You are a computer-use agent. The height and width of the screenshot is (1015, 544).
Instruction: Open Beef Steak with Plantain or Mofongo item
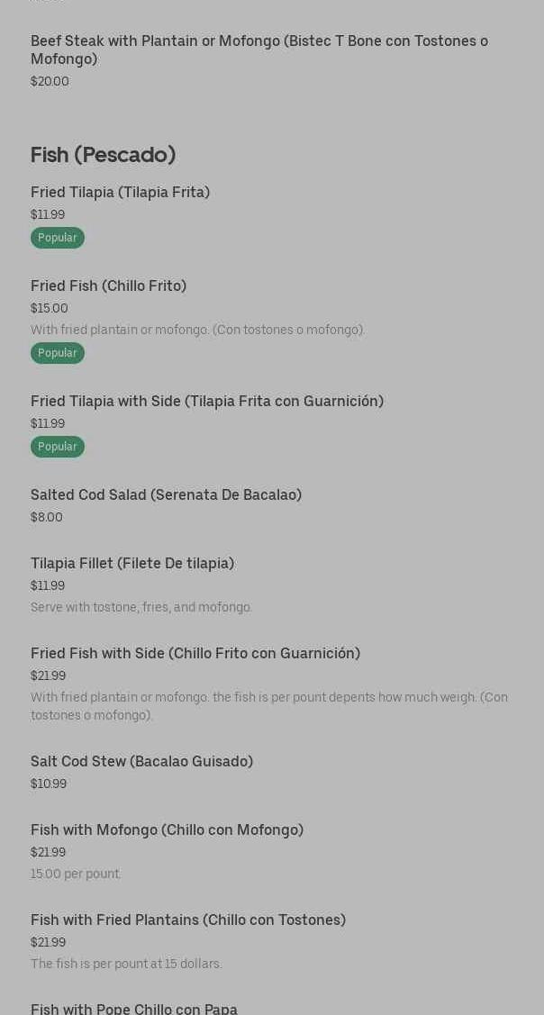[x=259, y=50]
